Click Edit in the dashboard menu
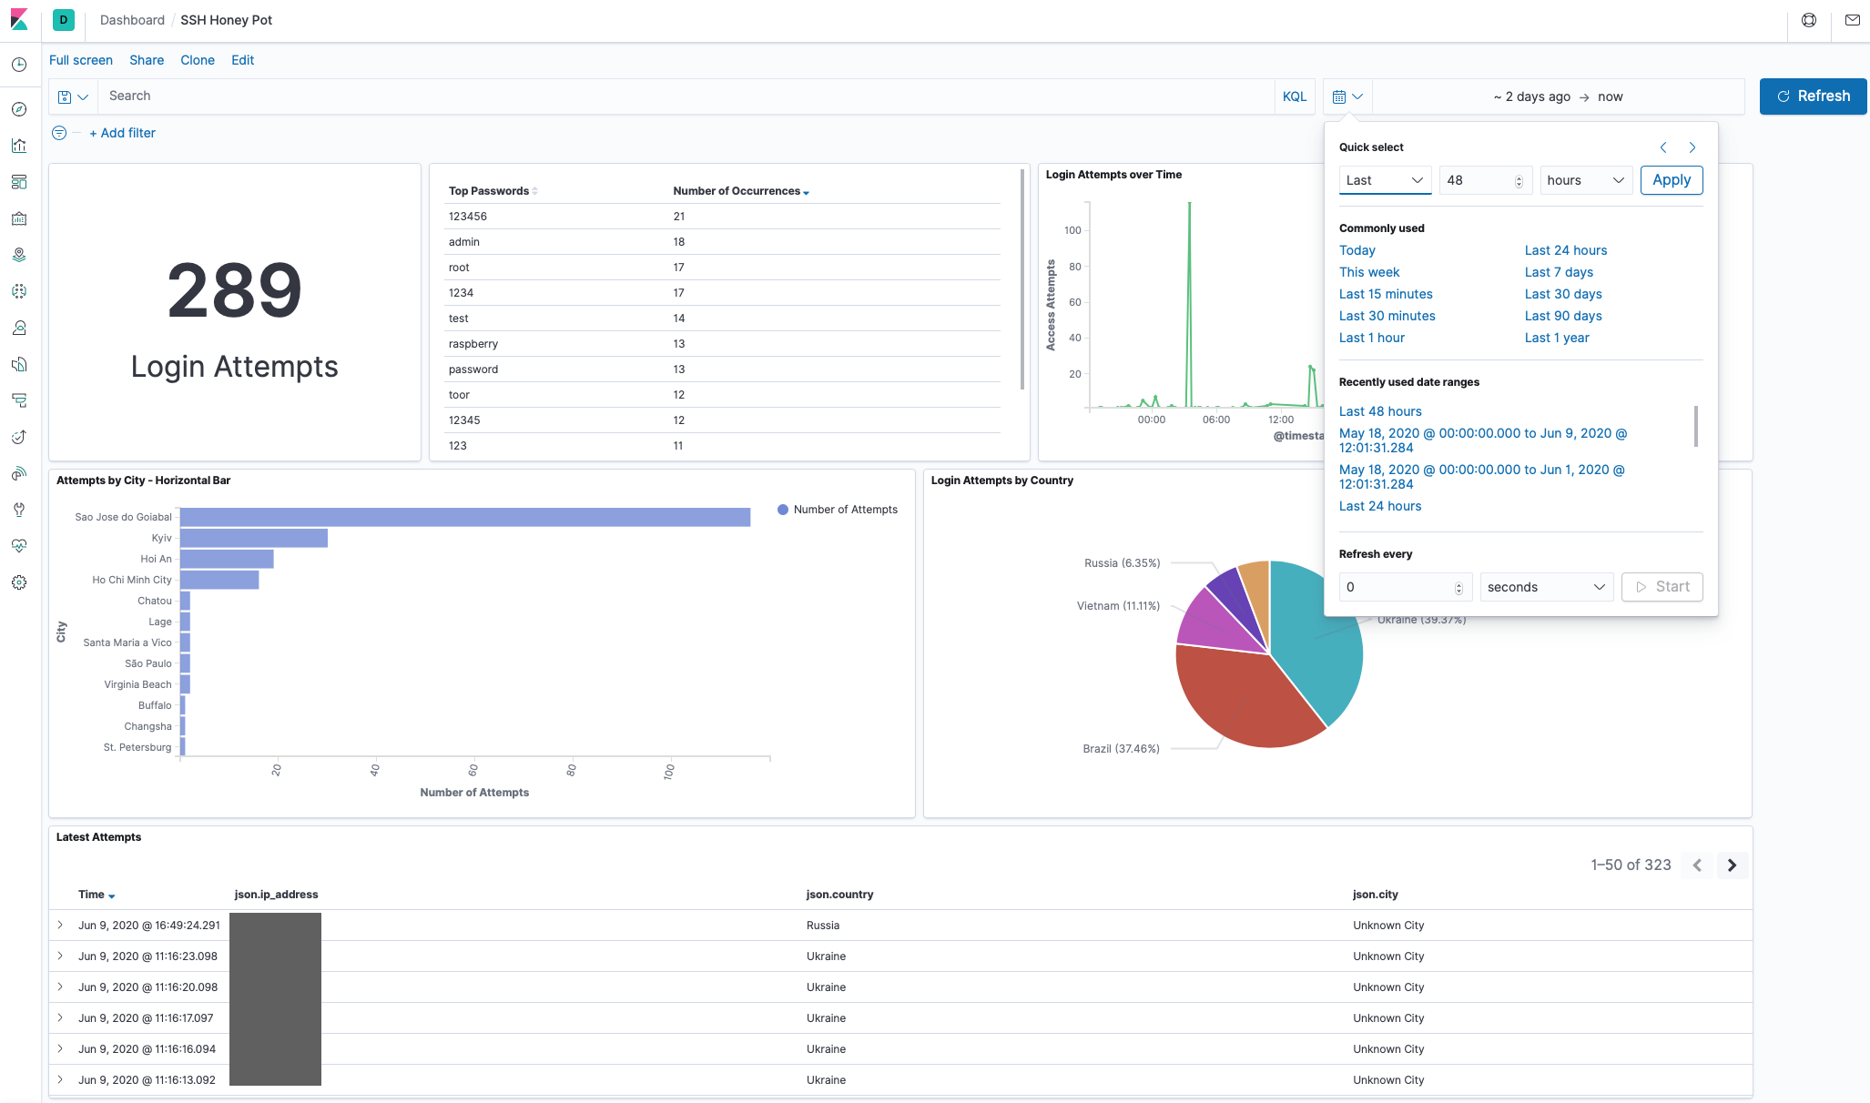The image size is (1870, 1103). pyautogui.click(x=242, y=60)
